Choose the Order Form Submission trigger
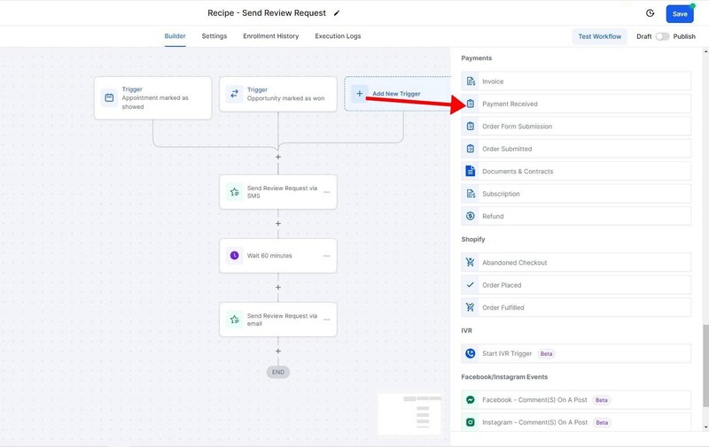The height and width of the screenshot is (447, 709). (576, 127)
